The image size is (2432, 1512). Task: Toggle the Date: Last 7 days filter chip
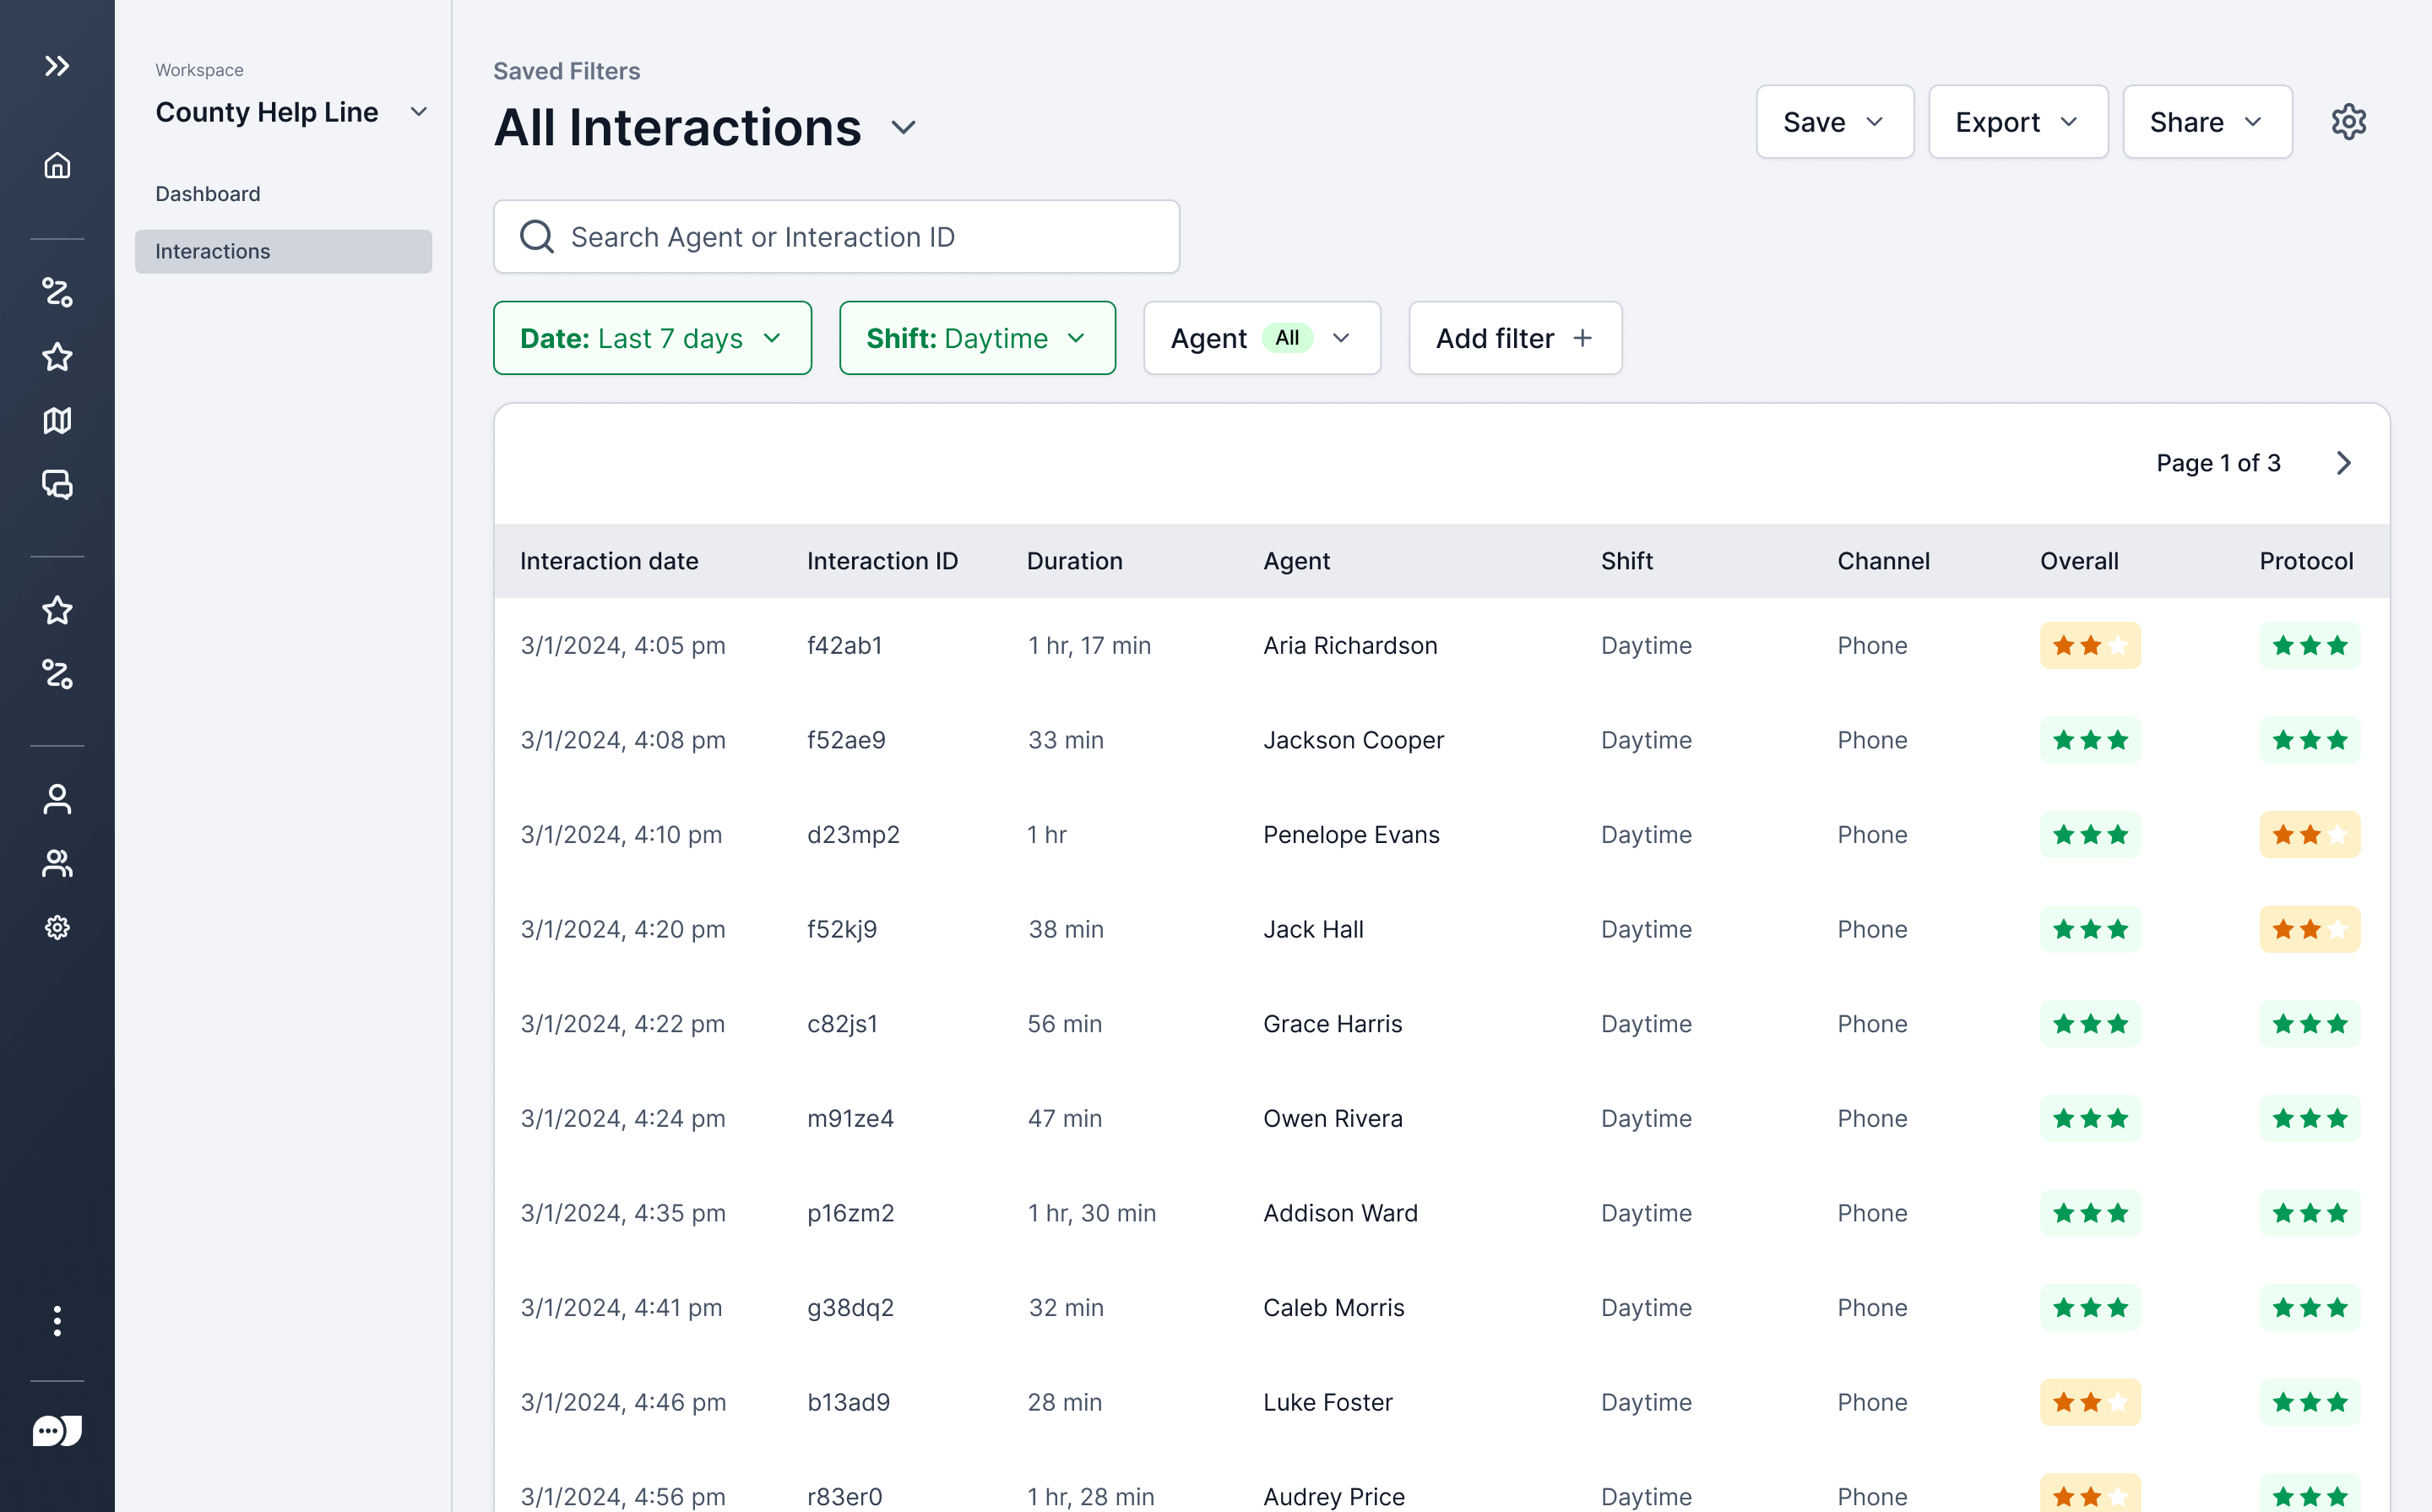pyautogui.click(x=652, y=338)
